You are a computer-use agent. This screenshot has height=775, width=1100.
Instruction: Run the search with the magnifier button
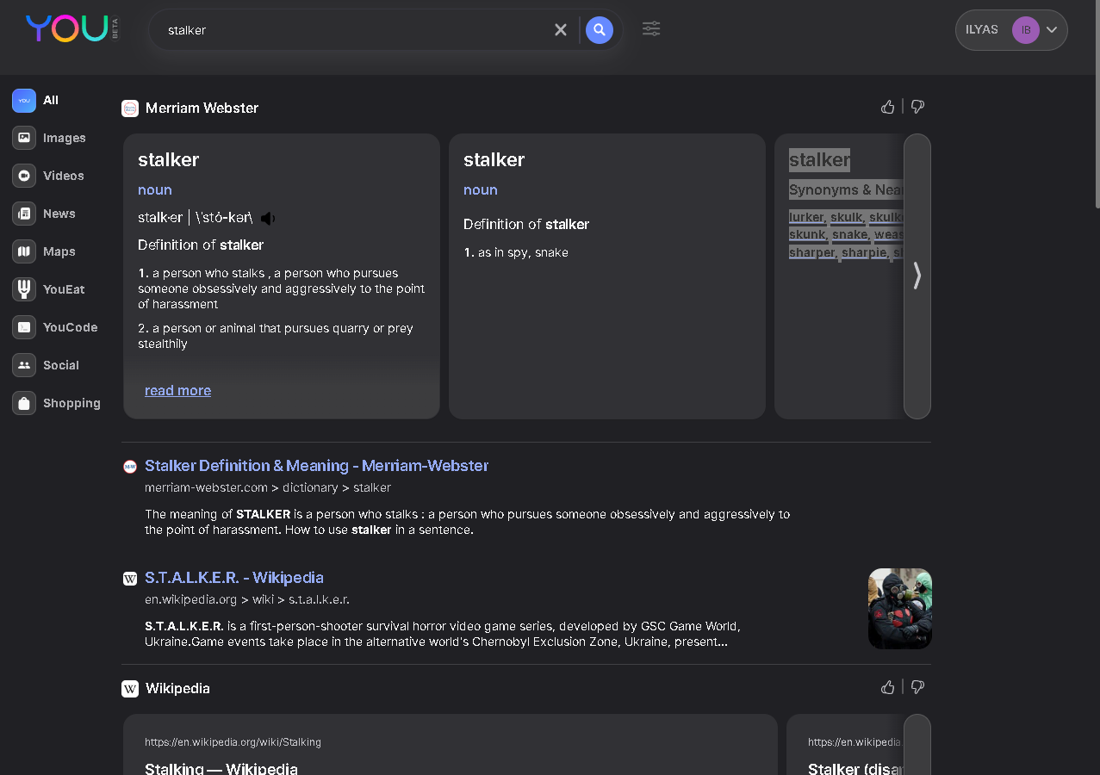600,30
